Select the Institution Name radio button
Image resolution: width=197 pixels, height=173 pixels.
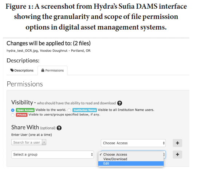(69, 110)
